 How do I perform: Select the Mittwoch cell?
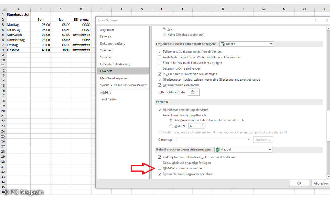click(x=18, y=35)
